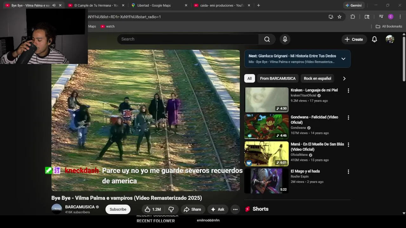
Task: Open Chrome three-dot menu
Action: pyautogui.click(x=400, y=17)
